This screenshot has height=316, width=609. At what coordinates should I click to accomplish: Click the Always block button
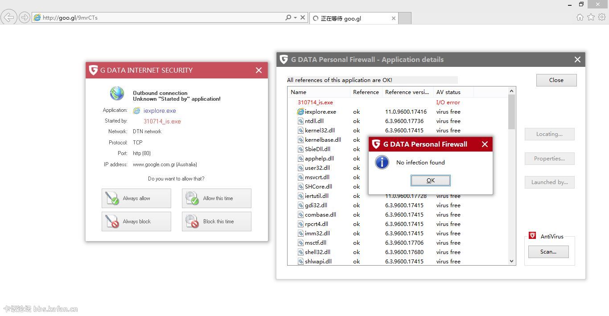pyautogui.click(x=136, y=222)
